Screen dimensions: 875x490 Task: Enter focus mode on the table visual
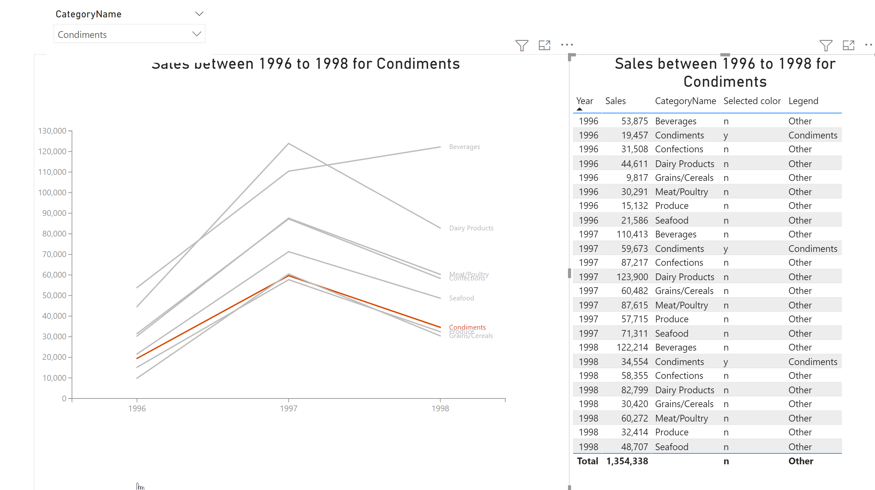coord(849,45)
